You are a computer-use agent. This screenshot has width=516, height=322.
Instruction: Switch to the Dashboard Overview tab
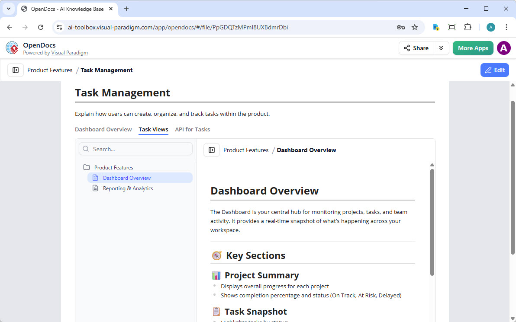click(x=103, y=129)
